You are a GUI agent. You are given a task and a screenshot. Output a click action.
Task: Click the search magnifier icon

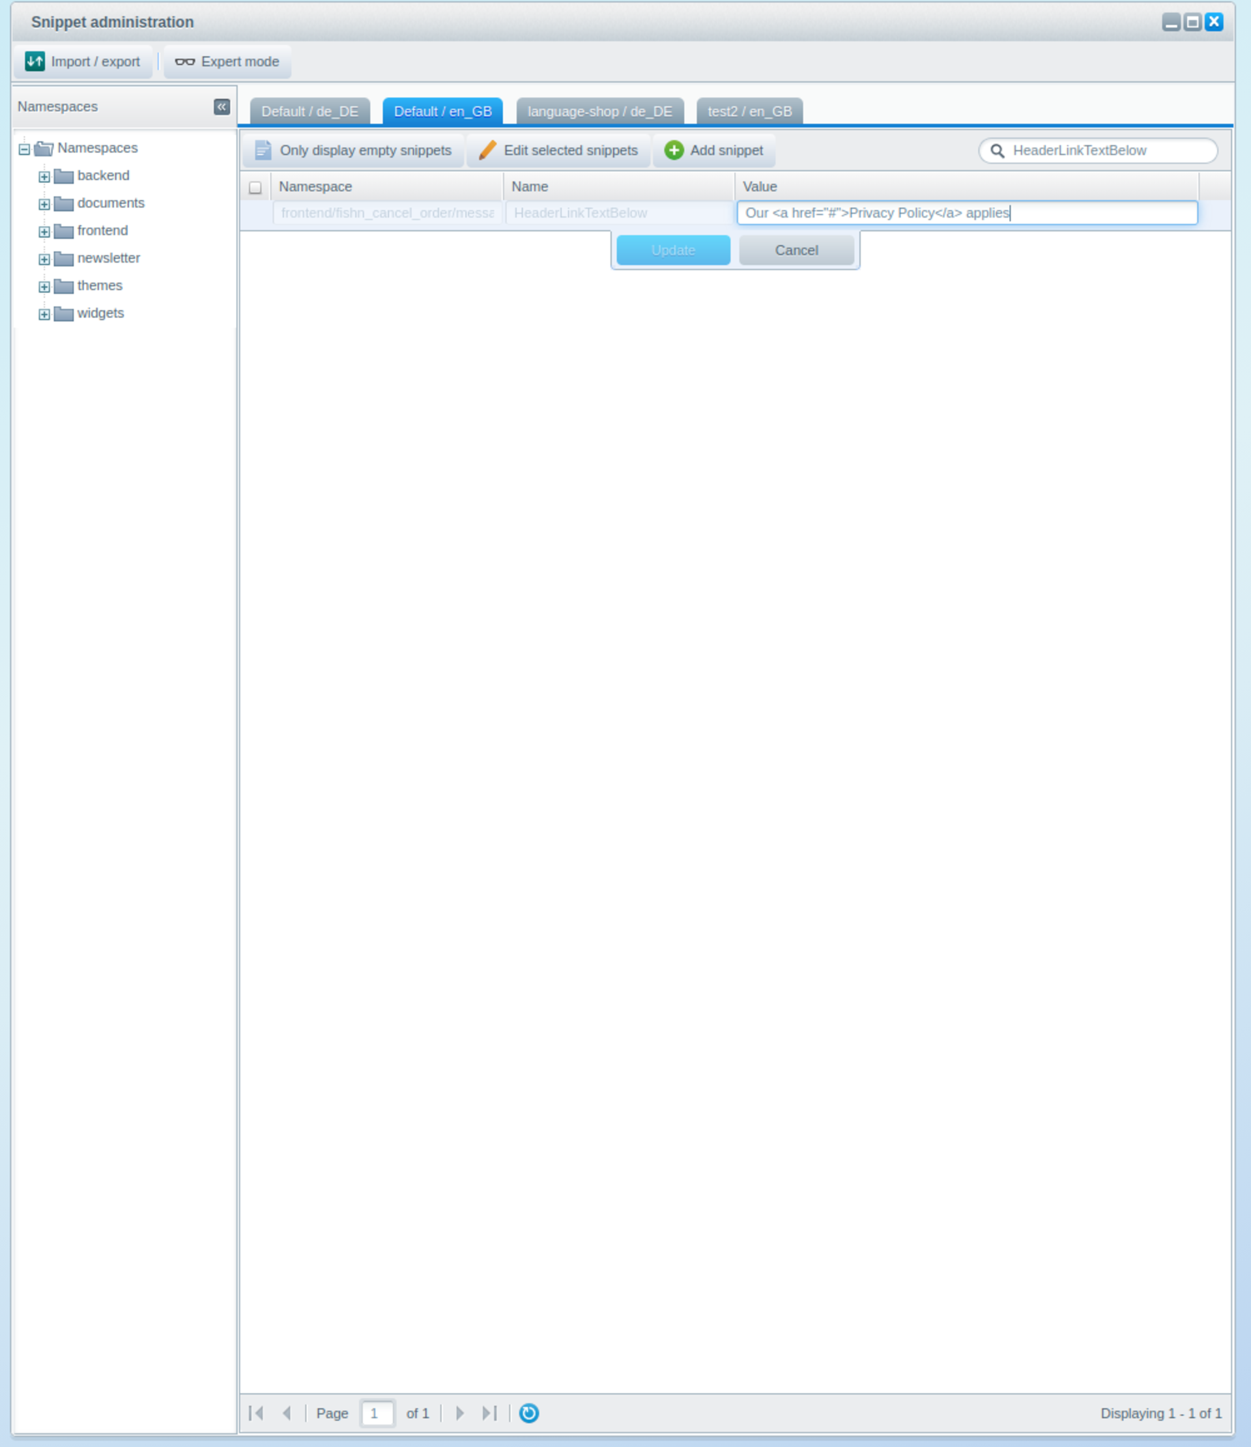point(998,151)
